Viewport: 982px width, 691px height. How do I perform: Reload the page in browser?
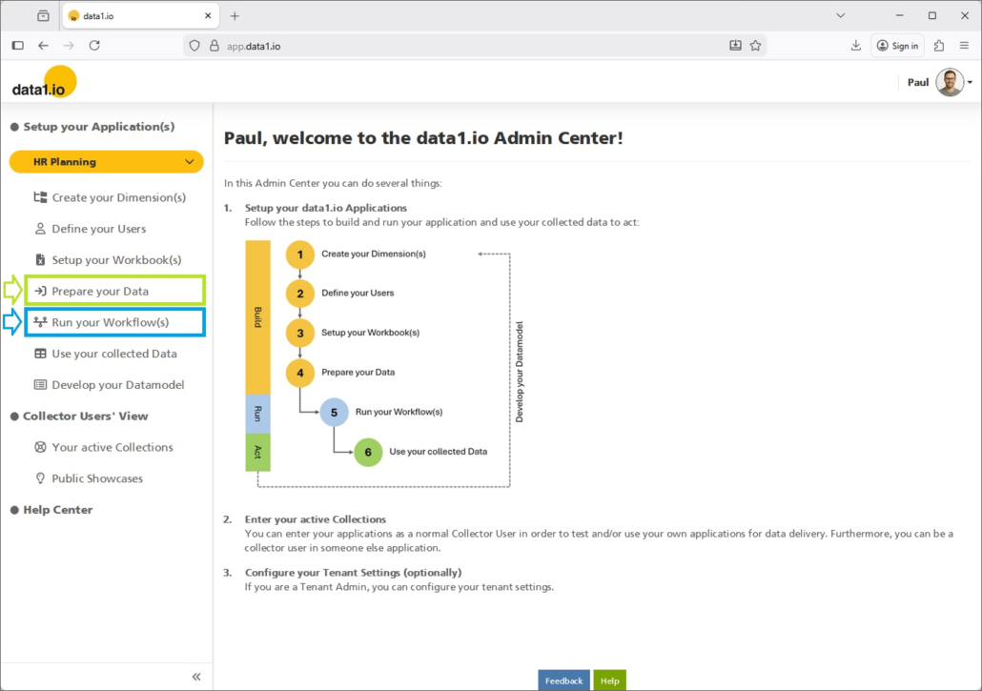pyautogui.click(x=94, y=46)
